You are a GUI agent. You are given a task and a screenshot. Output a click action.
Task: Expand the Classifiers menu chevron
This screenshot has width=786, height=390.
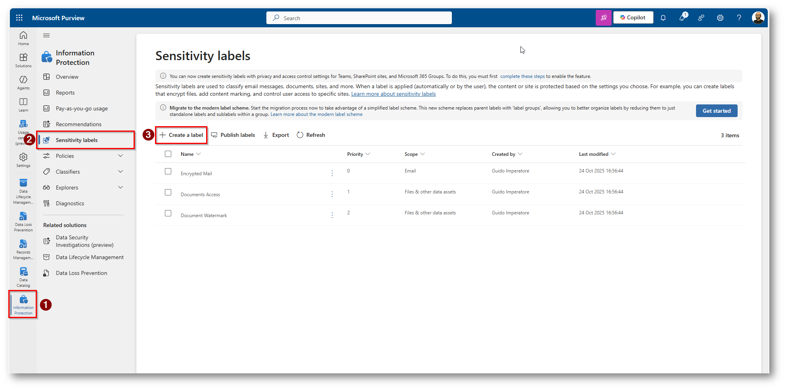tap(120, 172)
